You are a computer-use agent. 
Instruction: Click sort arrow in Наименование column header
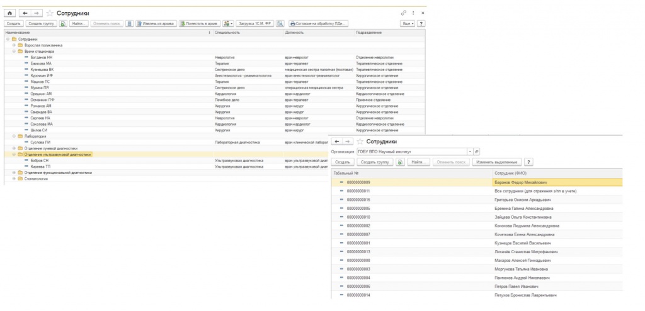[x=209, y=33]
